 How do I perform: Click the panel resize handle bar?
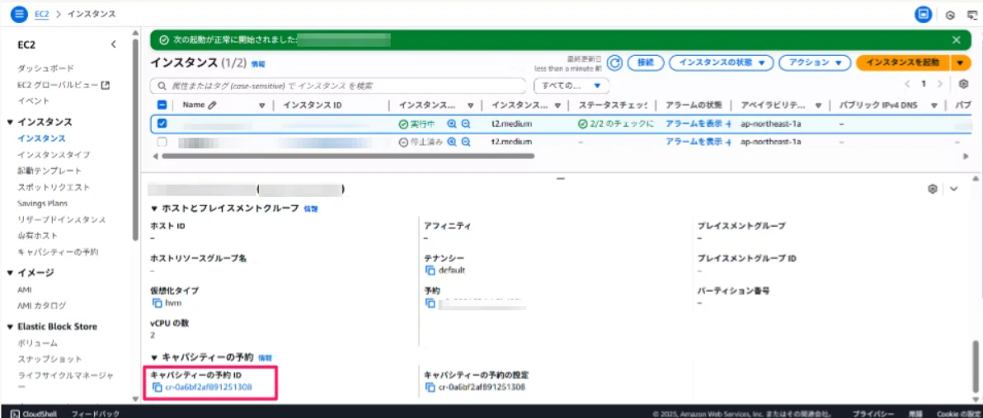[561, 179]
